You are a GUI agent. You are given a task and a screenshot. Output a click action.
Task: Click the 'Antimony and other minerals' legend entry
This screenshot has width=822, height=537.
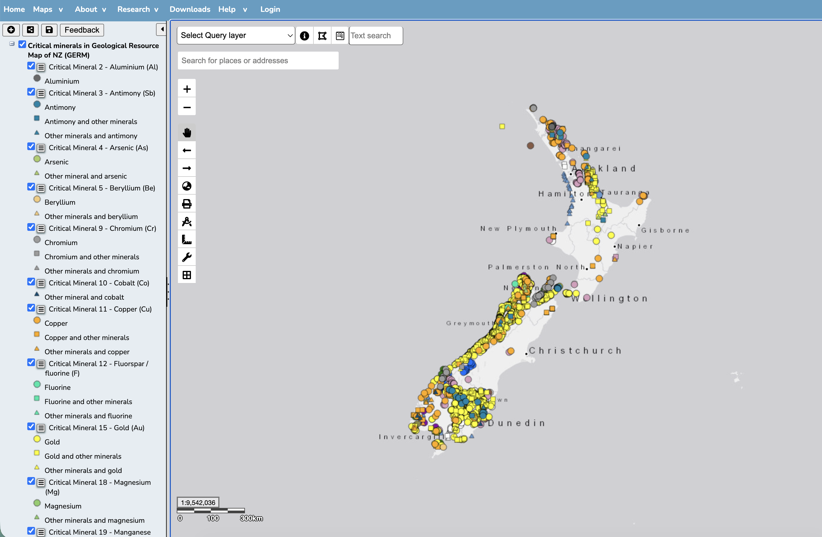pyautogui.click(x=91, y=122)
